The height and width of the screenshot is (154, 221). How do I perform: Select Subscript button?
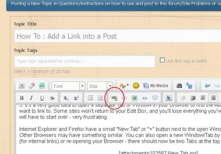coord(66,98)
